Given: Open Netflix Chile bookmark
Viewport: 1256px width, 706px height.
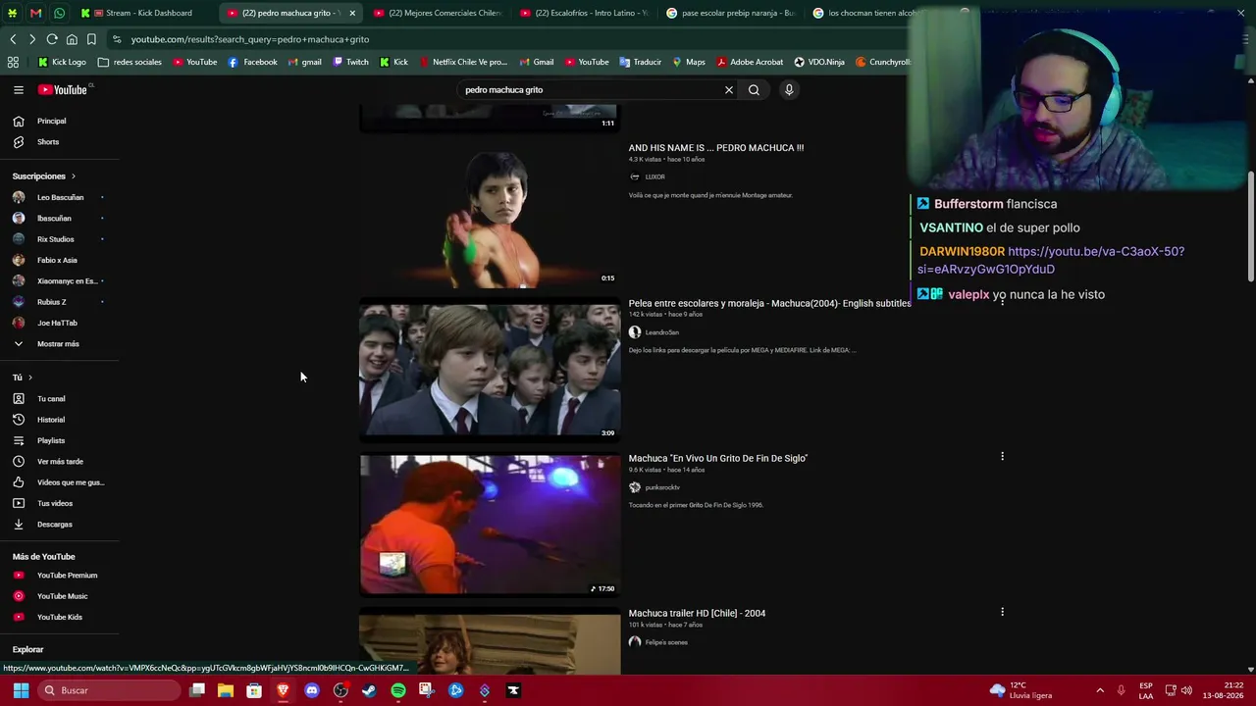Looking at the screenshot, I should click(462, 62).
